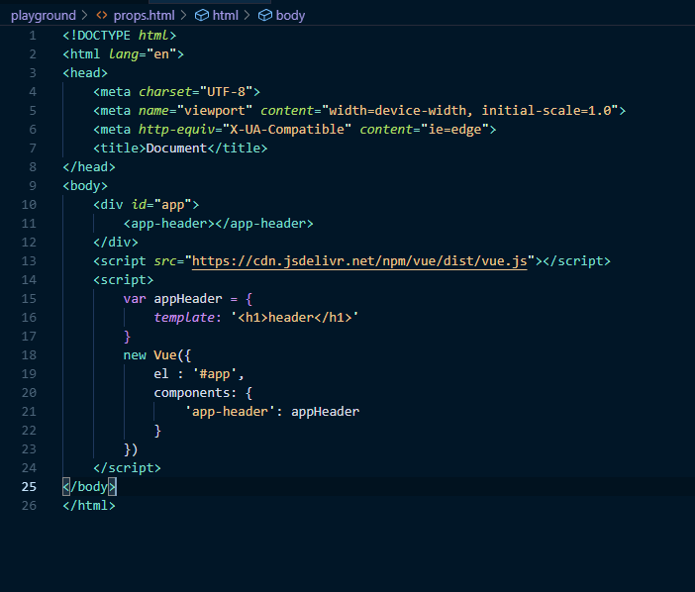Click the code-brackets file icon beside props.html
The height and width of the screenshot is (592, 695).
click(102, 16)
